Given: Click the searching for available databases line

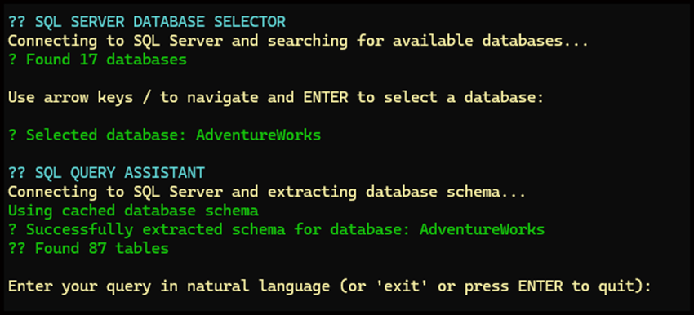Looking at the screenshot, I should (x=298, y=41).
